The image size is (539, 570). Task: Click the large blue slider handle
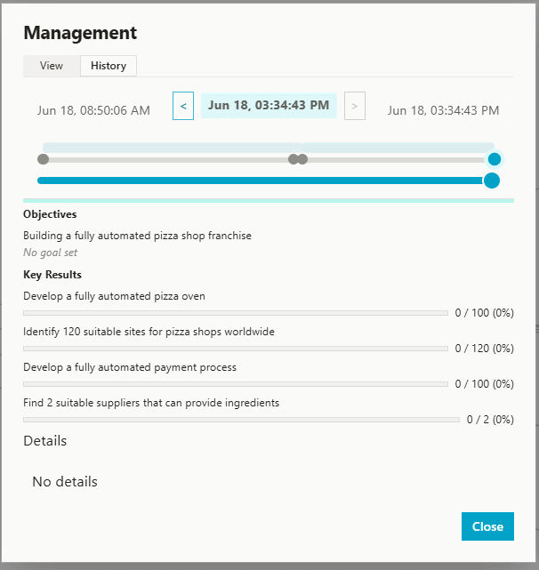point(491,181)
